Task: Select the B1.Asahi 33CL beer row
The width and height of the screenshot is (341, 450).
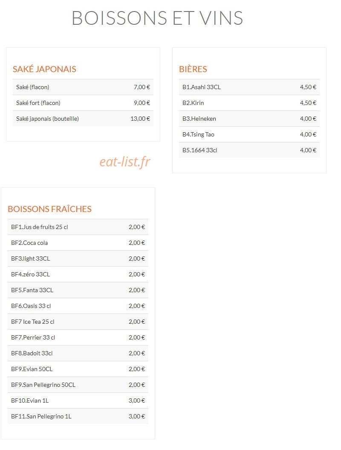Action: [x=249, y=87]
